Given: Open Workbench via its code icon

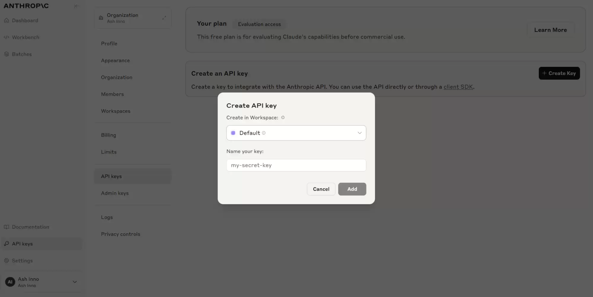Looking at the screenshot, I should 7,37.
